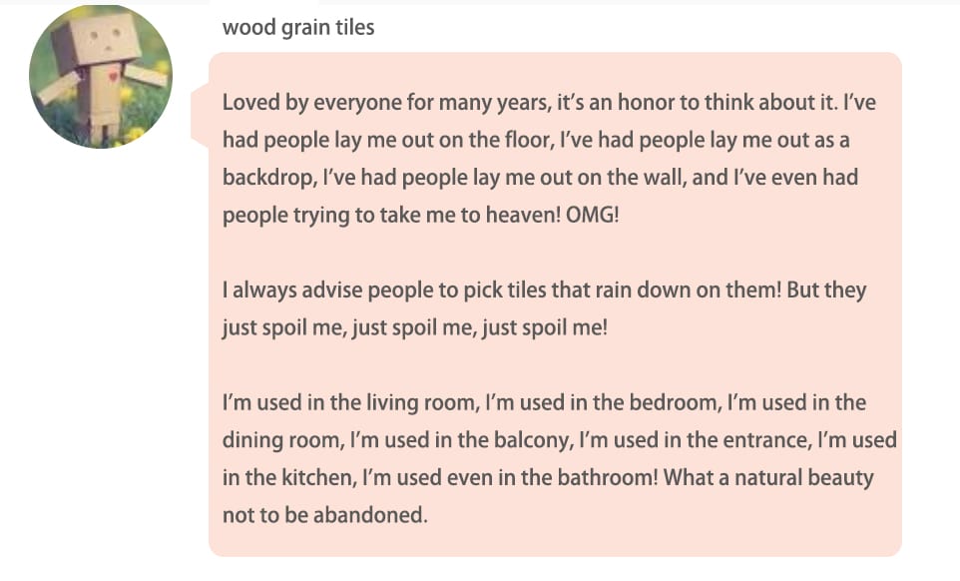Click the word "kitchen" in the message
Screen dimensions: 960x581
317,477
